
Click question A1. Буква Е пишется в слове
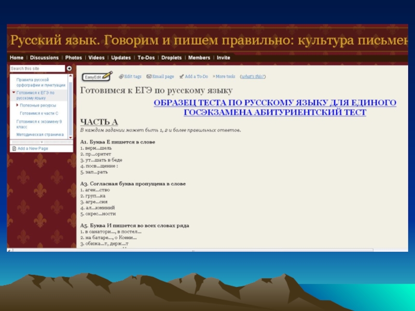pos(118,142)
